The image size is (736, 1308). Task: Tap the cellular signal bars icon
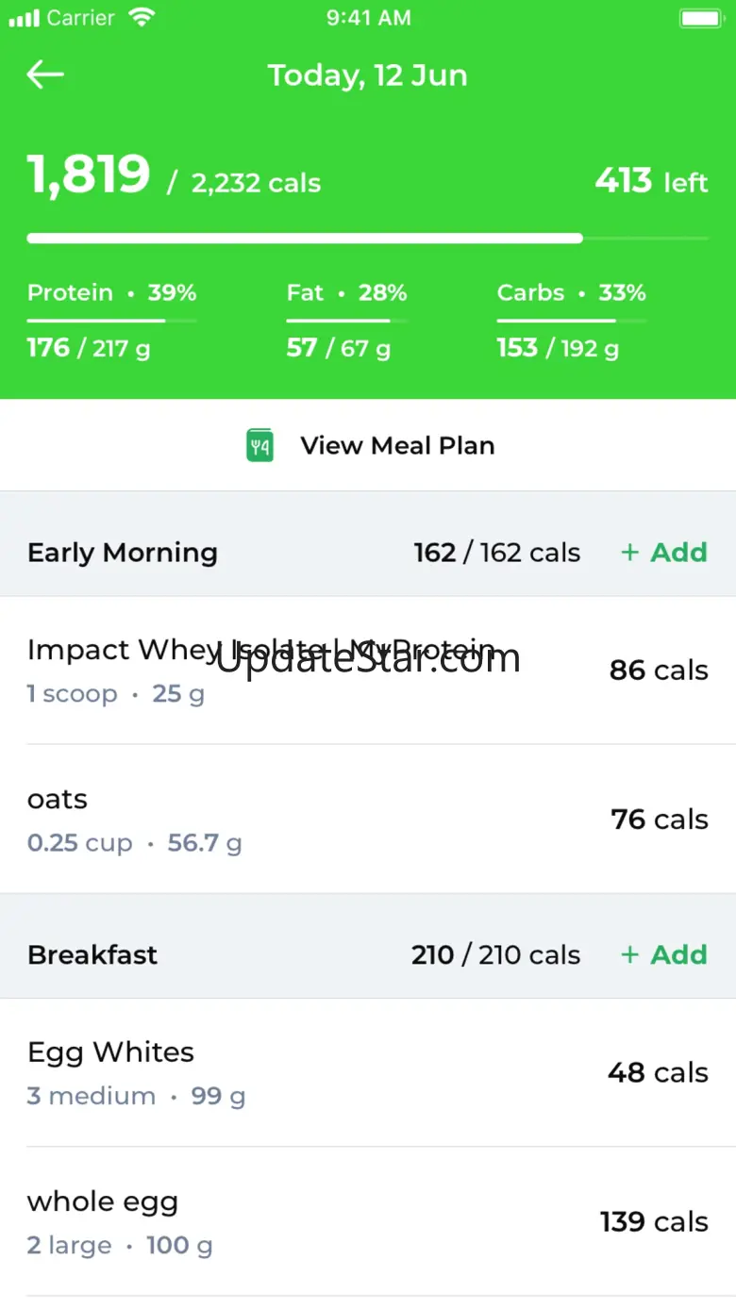24,18
